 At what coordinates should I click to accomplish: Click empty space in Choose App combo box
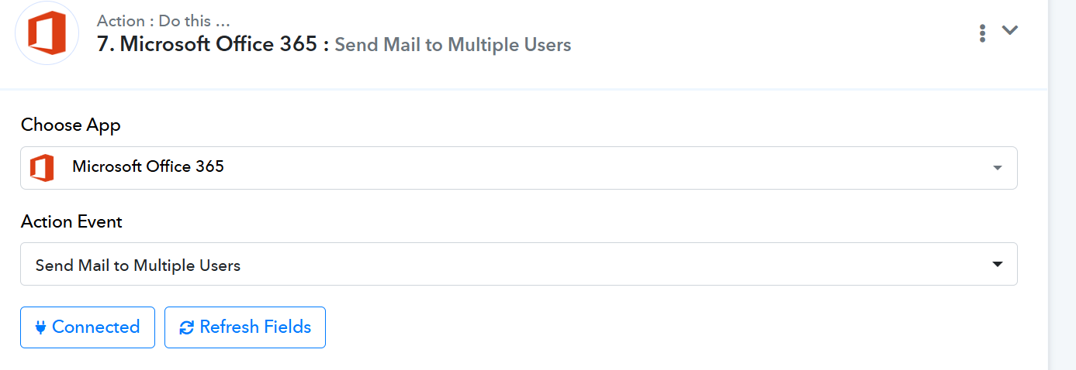tap(605, 168)
